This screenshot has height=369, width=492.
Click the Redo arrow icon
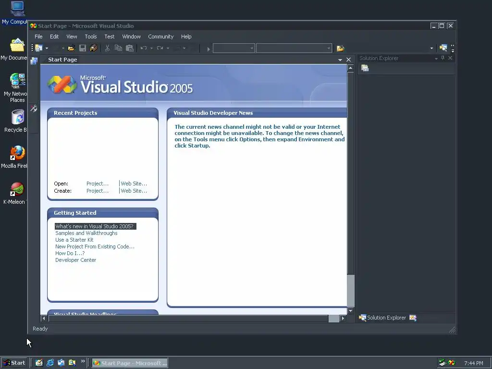160,48
